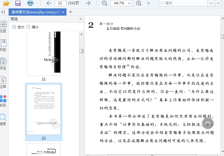Click the large page number 2
224x156 pixels.
(x=91, y=25)
